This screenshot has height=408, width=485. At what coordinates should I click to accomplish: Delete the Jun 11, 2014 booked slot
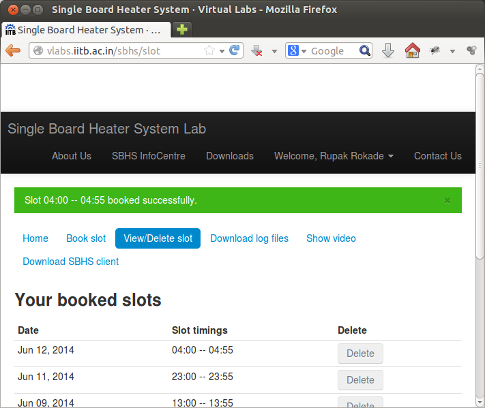point(360,380)
